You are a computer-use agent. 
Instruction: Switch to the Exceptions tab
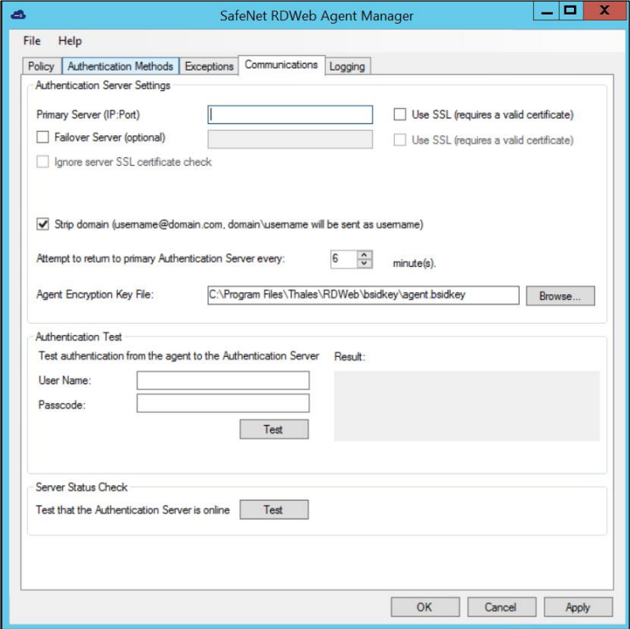[x=209, y=66]
